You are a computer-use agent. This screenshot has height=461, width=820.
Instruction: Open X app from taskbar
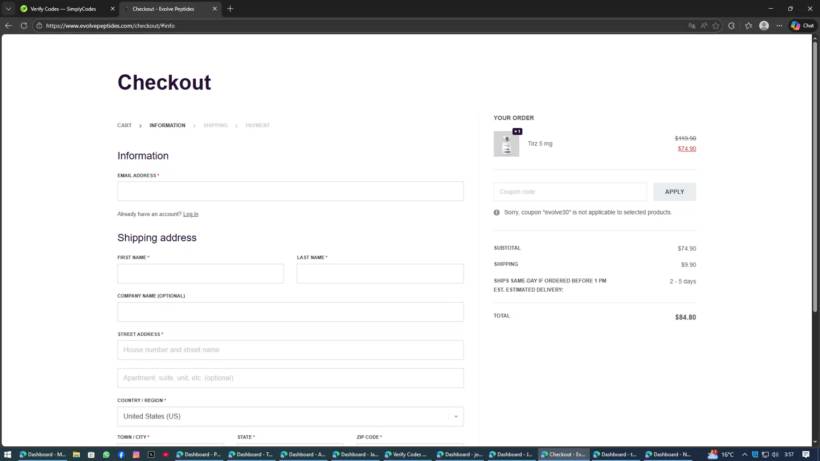(151, 454)
